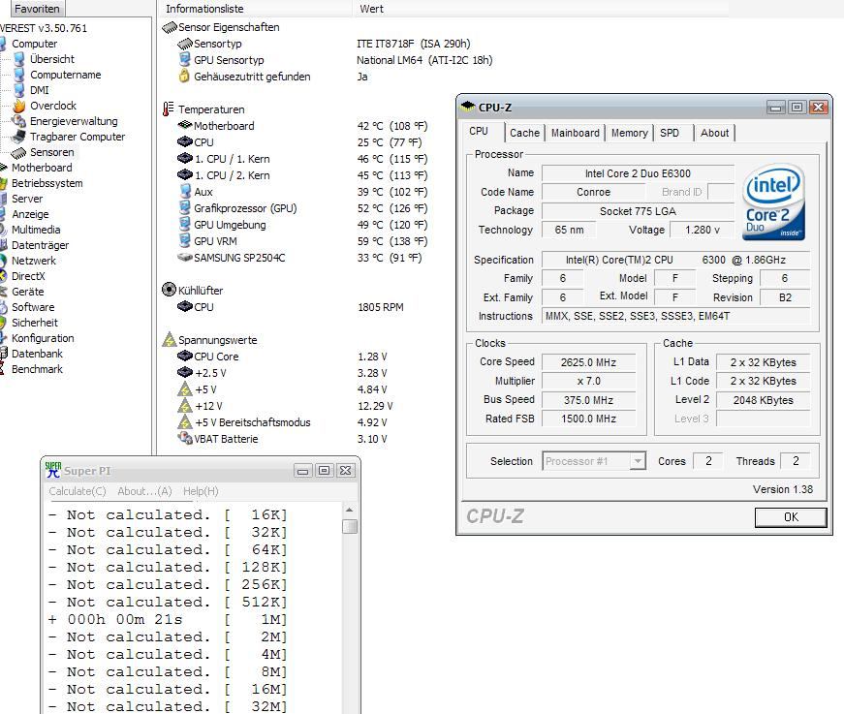The width and height of the screenshot is (844, 714).
Task: Open Calculate(C) menu in Super PI
Action: pos(78,491)
